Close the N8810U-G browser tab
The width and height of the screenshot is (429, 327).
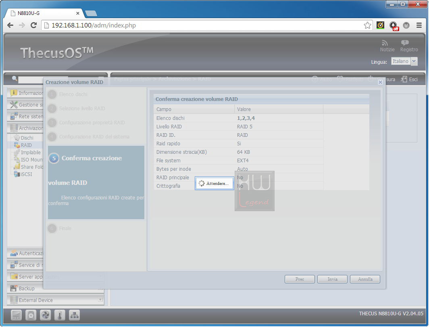78,13
